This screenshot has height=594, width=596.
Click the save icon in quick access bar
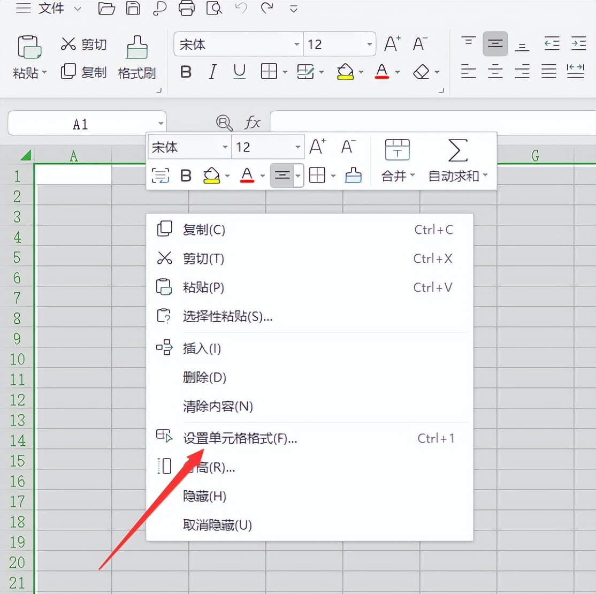coord(133,8)
